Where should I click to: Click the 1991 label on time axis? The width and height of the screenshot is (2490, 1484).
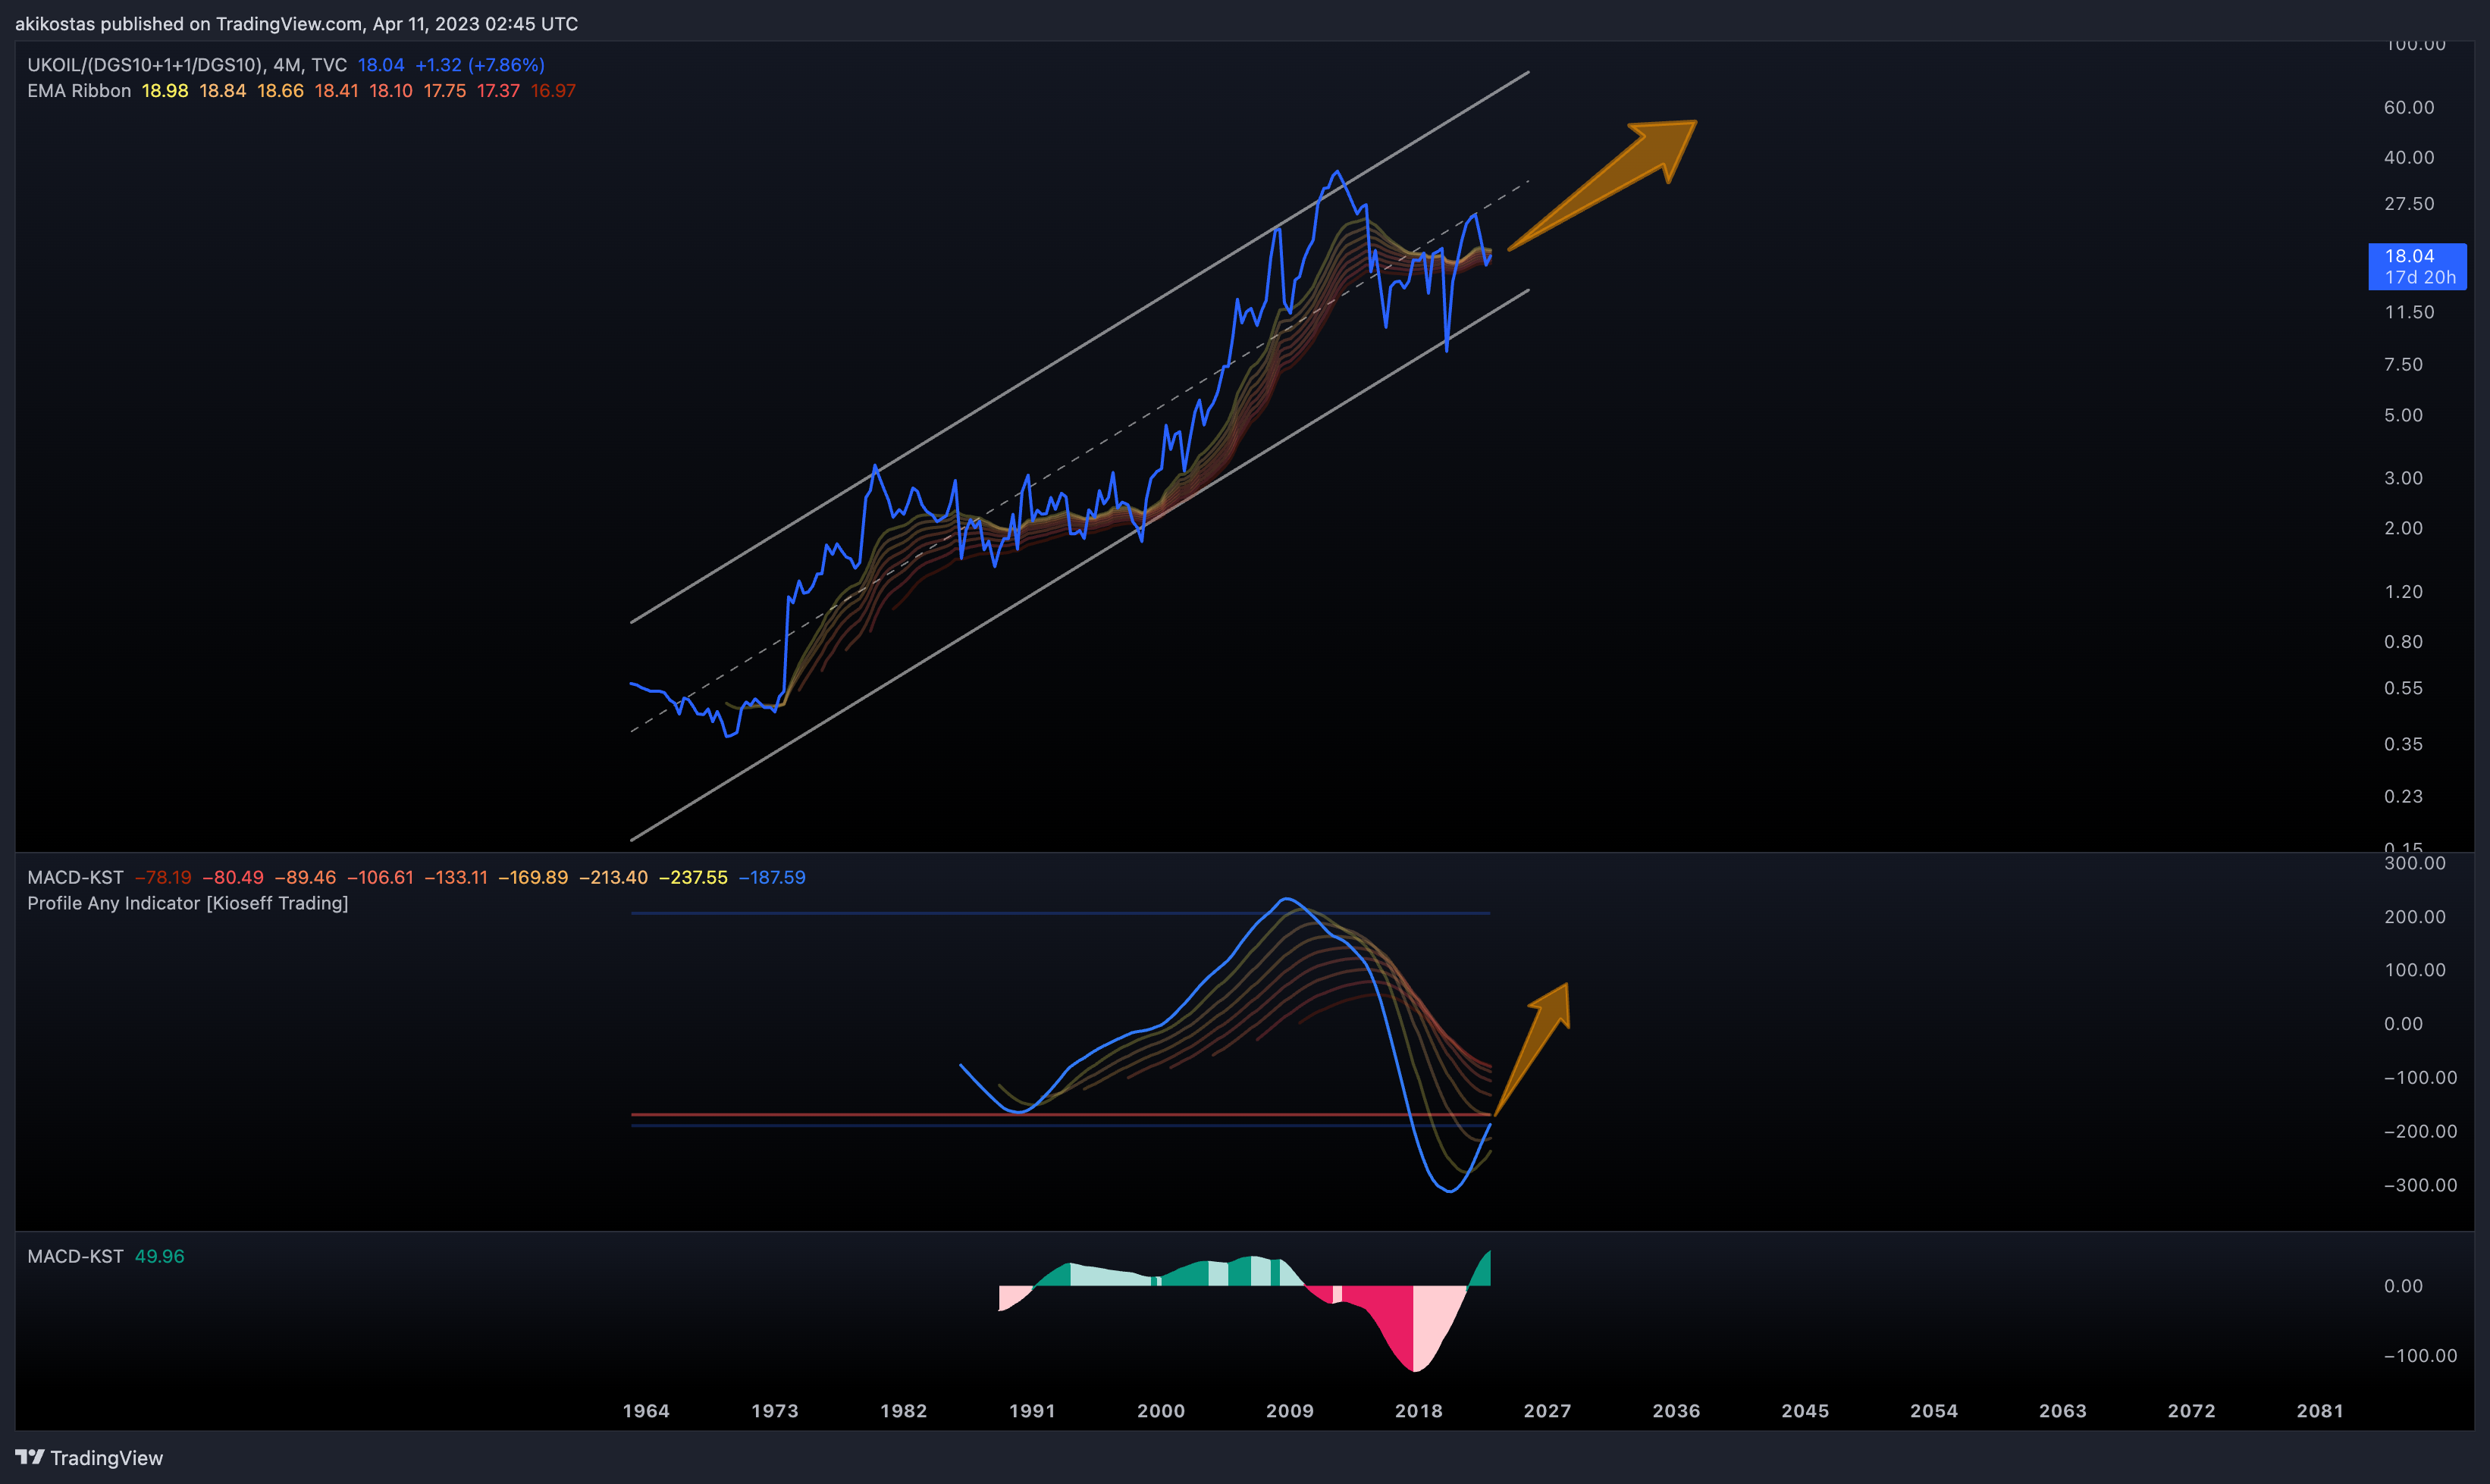coord(1033,1410)
